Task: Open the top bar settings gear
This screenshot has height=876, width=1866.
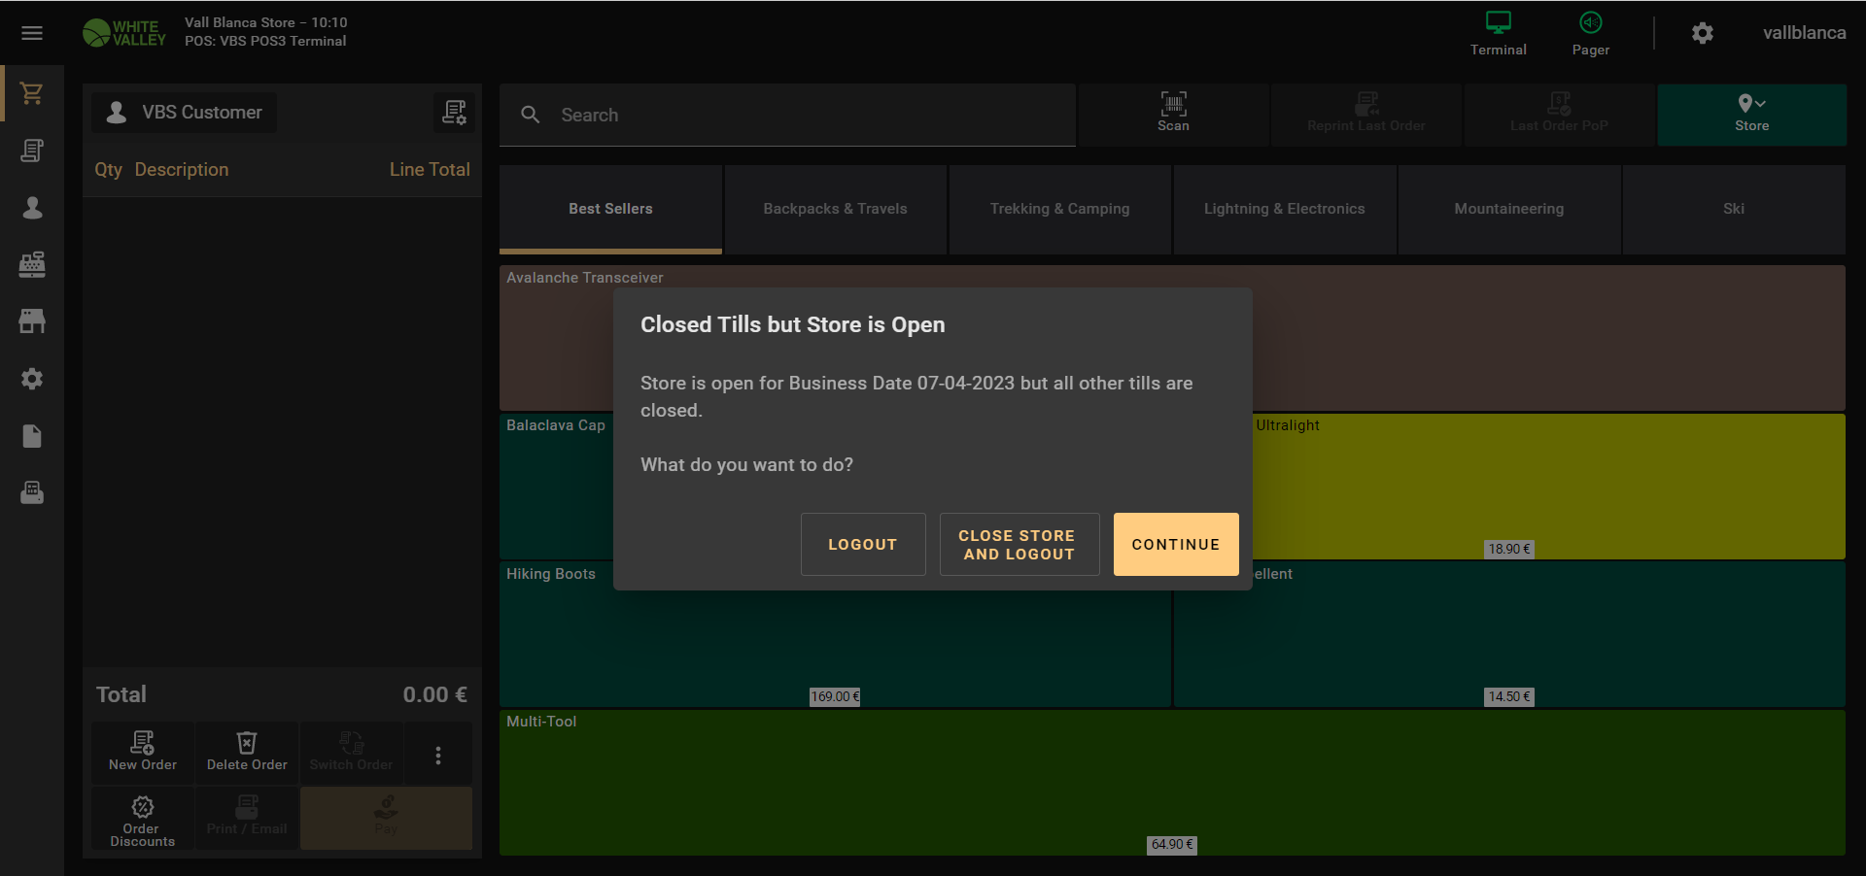Action: click(1703, 33)
